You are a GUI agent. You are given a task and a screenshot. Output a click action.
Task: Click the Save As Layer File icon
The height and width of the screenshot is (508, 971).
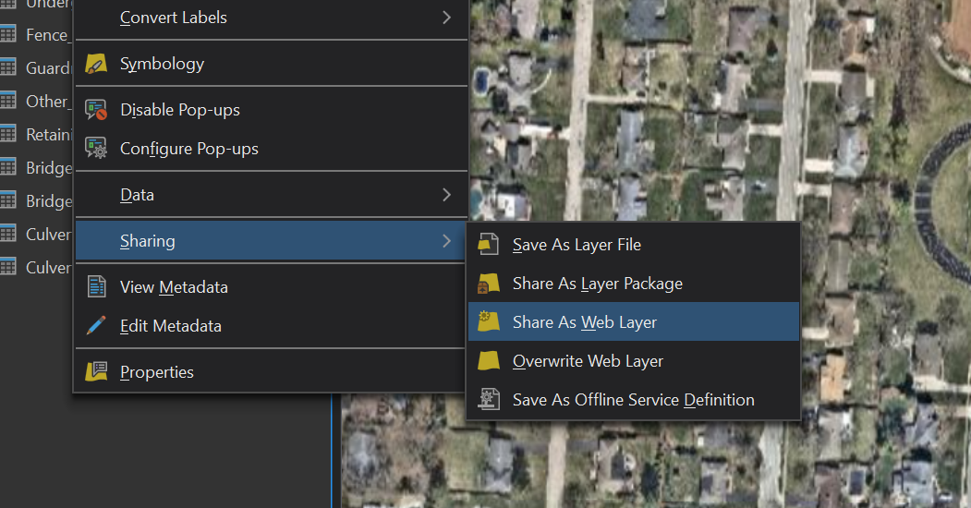[488, 245]
